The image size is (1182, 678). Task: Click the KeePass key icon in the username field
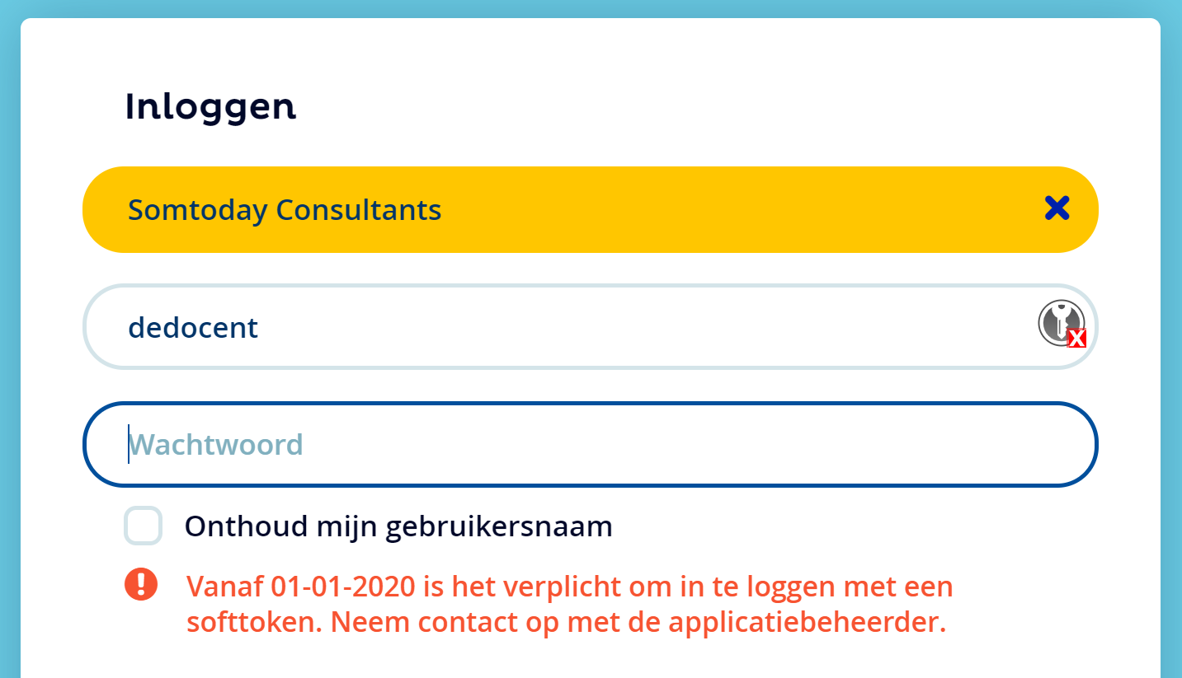pyautogui.click(x=1061, y=323)
